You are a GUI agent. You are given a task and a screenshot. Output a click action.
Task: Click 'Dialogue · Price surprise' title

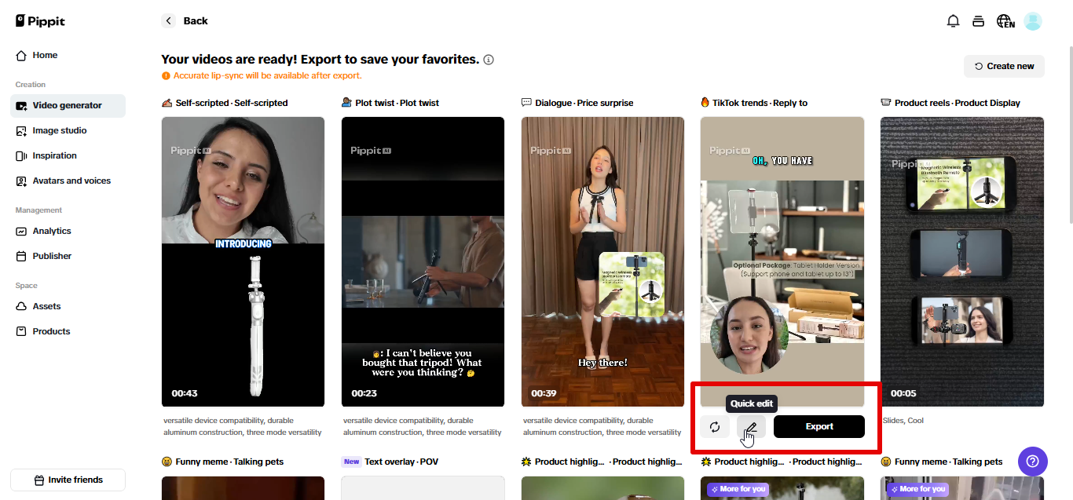point(584,103)
